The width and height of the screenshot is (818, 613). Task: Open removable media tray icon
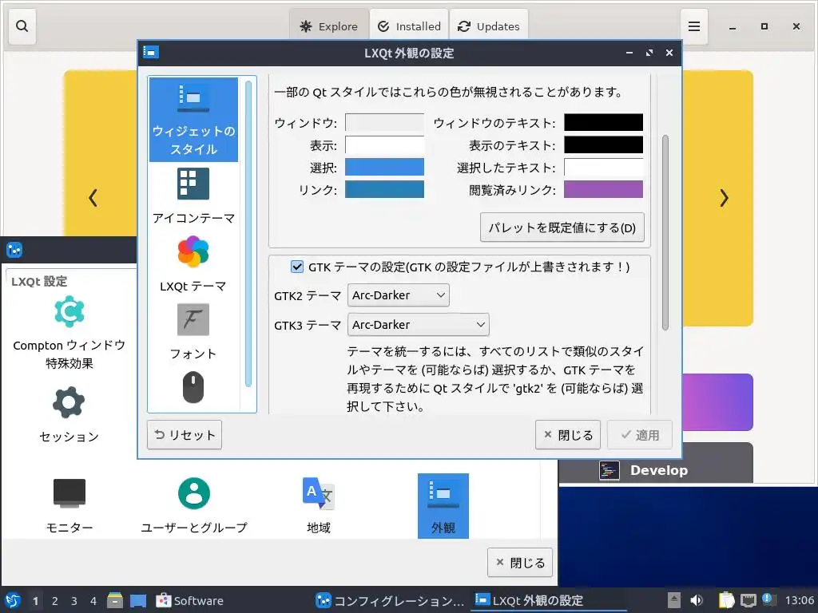point(674,600)
